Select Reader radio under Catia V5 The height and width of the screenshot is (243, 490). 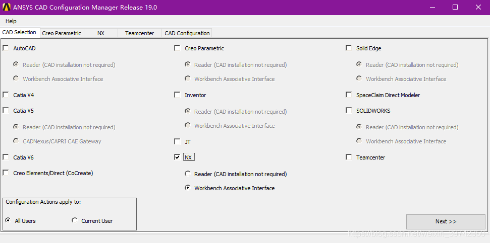click(x=16, y=127)
